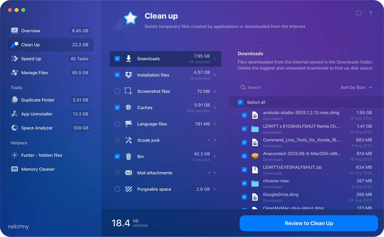Open the Sort by Size dropdown
The image size is (384, 237).
click(356, 87)
